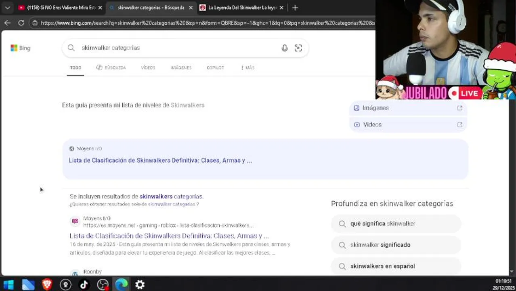Switch to the VÍDEOS tab
Viewport: 516px width, 291px height.
(148, 67)
